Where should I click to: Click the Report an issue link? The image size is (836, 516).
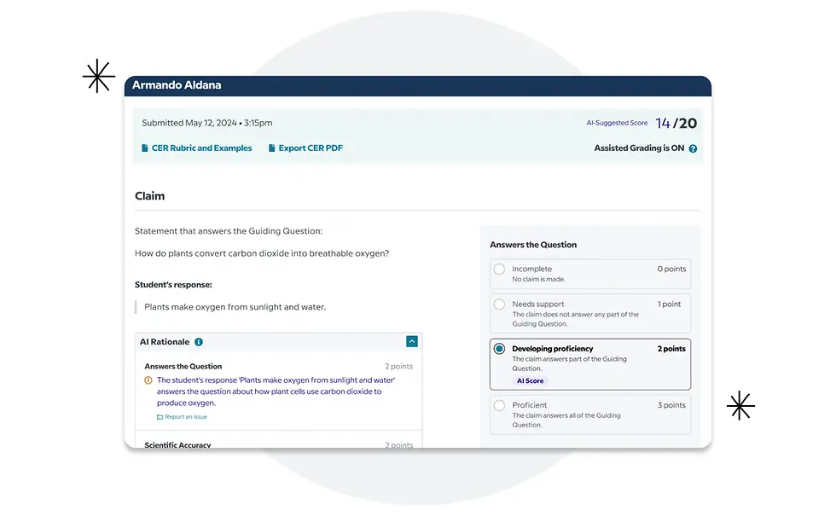click(x=186, y=417)
